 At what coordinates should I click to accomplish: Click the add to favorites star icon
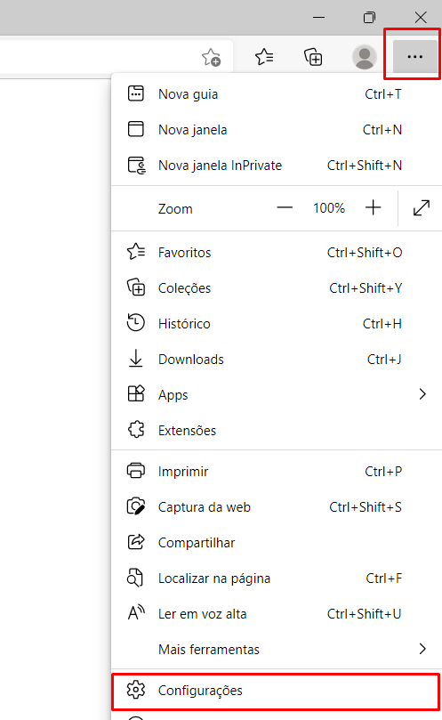click(211, 57)
